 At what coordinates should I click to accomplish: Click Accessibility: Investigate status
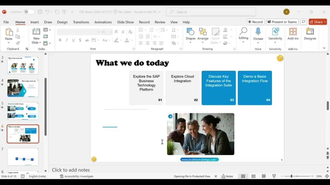(77, 176)
